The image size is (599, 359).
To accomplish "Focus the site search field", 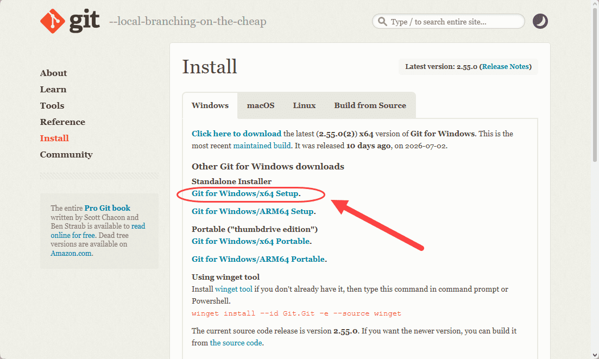I will pyautogui.click(x=449, y=21).
